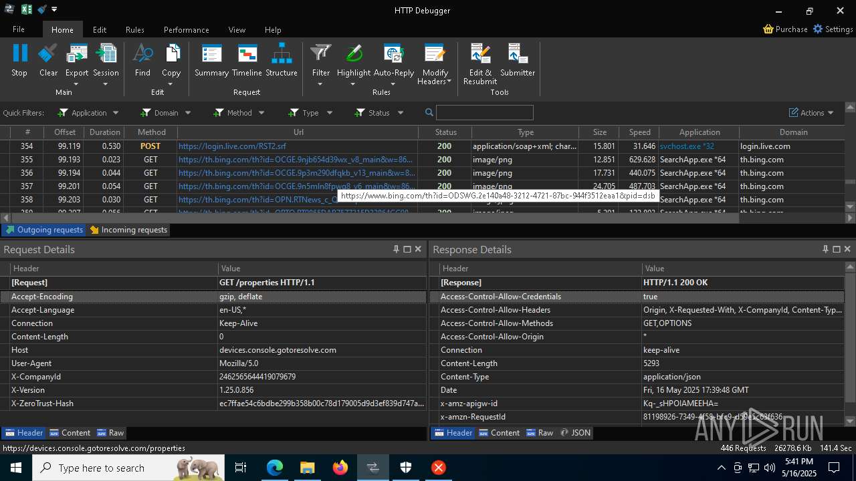
Task: Clear the captured request list
Action: point(48,53)
